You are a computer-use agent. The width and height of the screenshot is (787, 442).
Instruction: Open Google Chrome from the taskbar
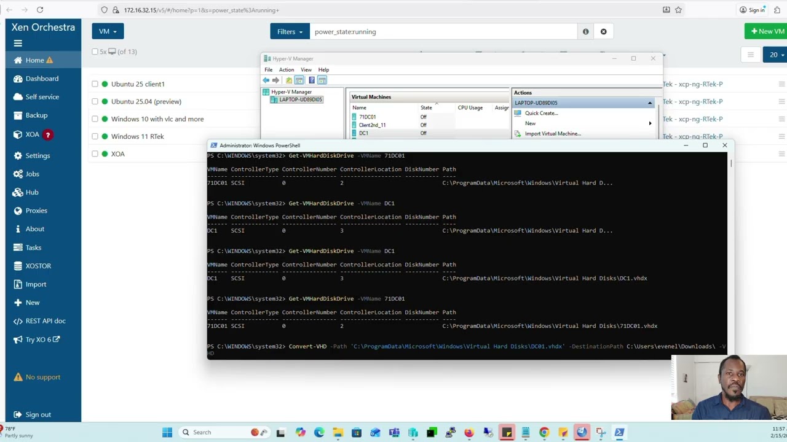pos(544,432)
